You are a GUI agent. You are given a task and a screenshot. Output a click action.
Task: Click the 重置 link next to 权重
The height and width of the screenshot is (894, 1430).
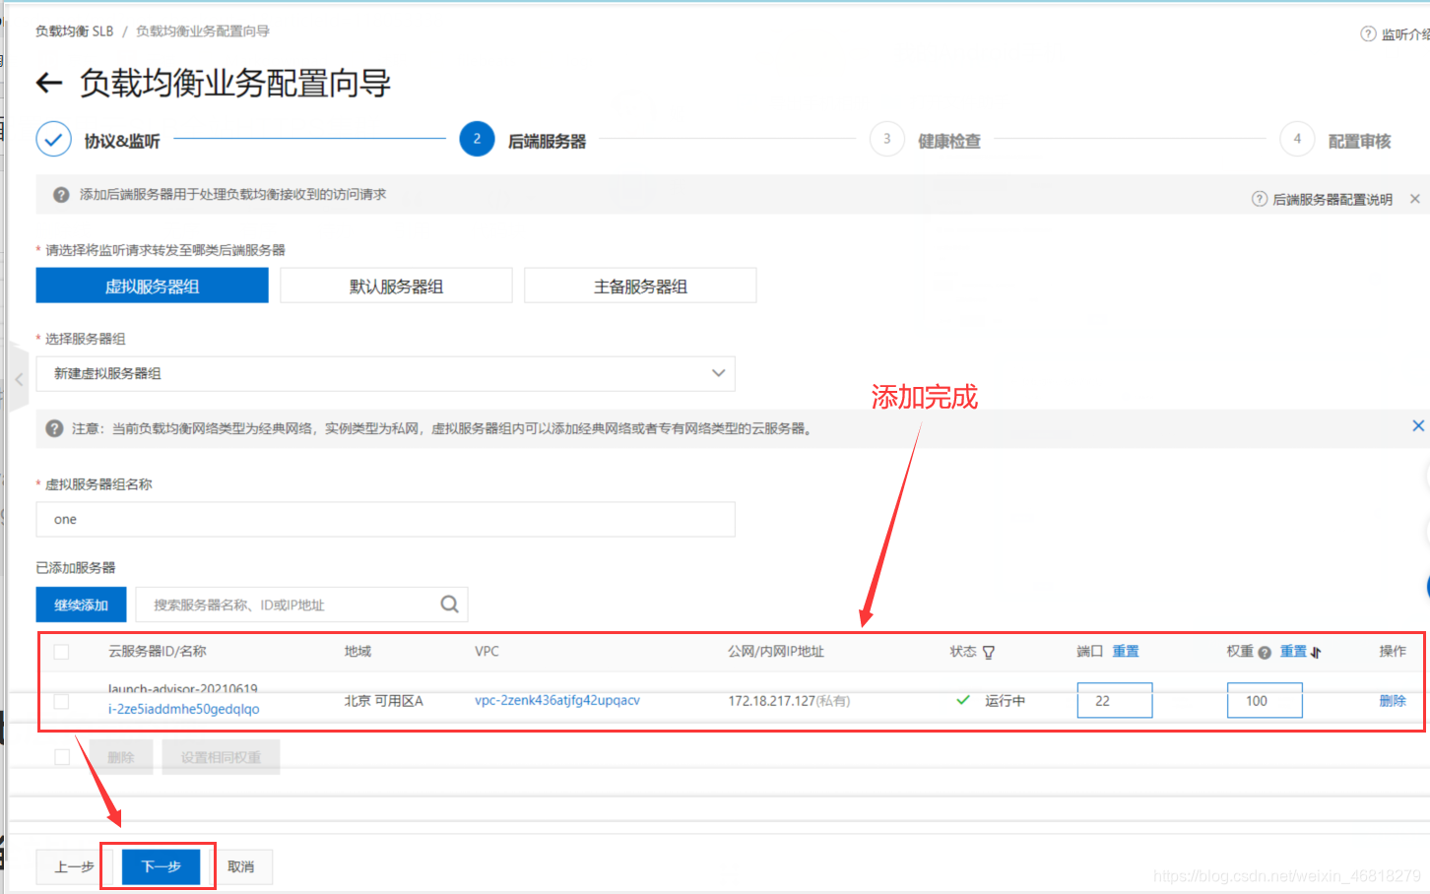[x=1293, y=651]
